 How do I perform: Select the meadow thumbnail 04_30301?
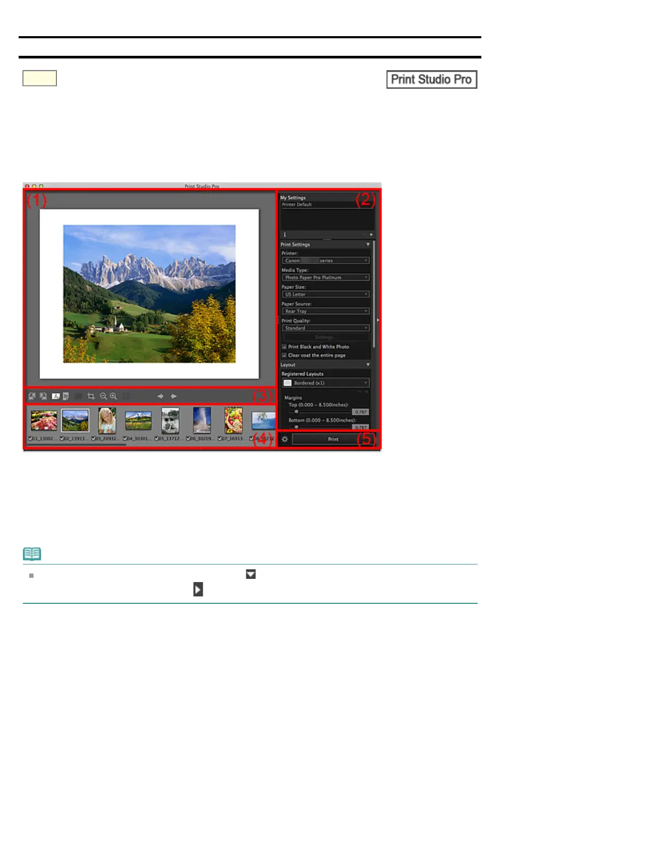pos(138,420)
